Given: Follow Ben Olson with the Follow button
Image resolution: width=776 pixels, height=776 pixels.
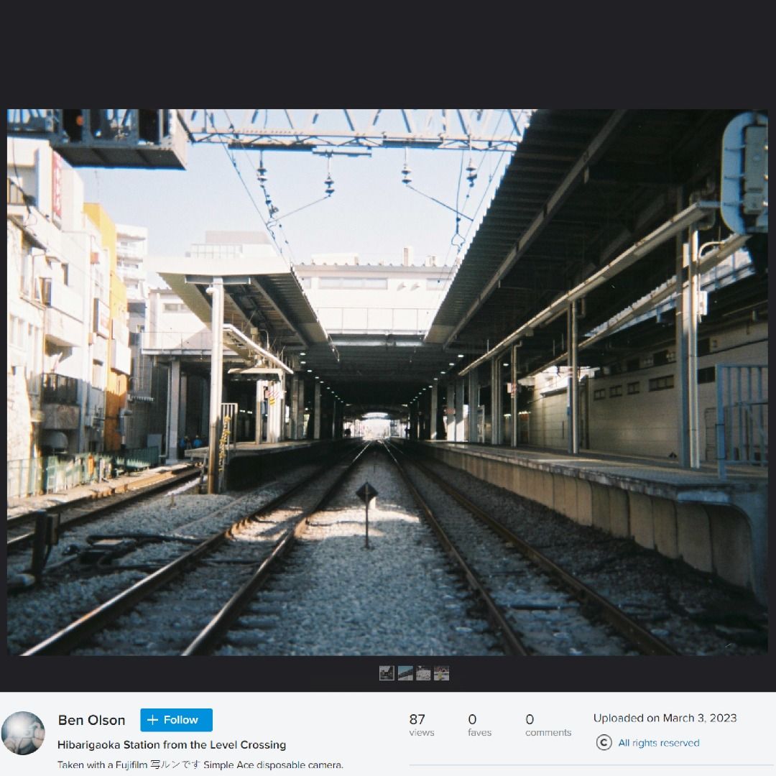Looking at the screenshot, I should point(176,720).
